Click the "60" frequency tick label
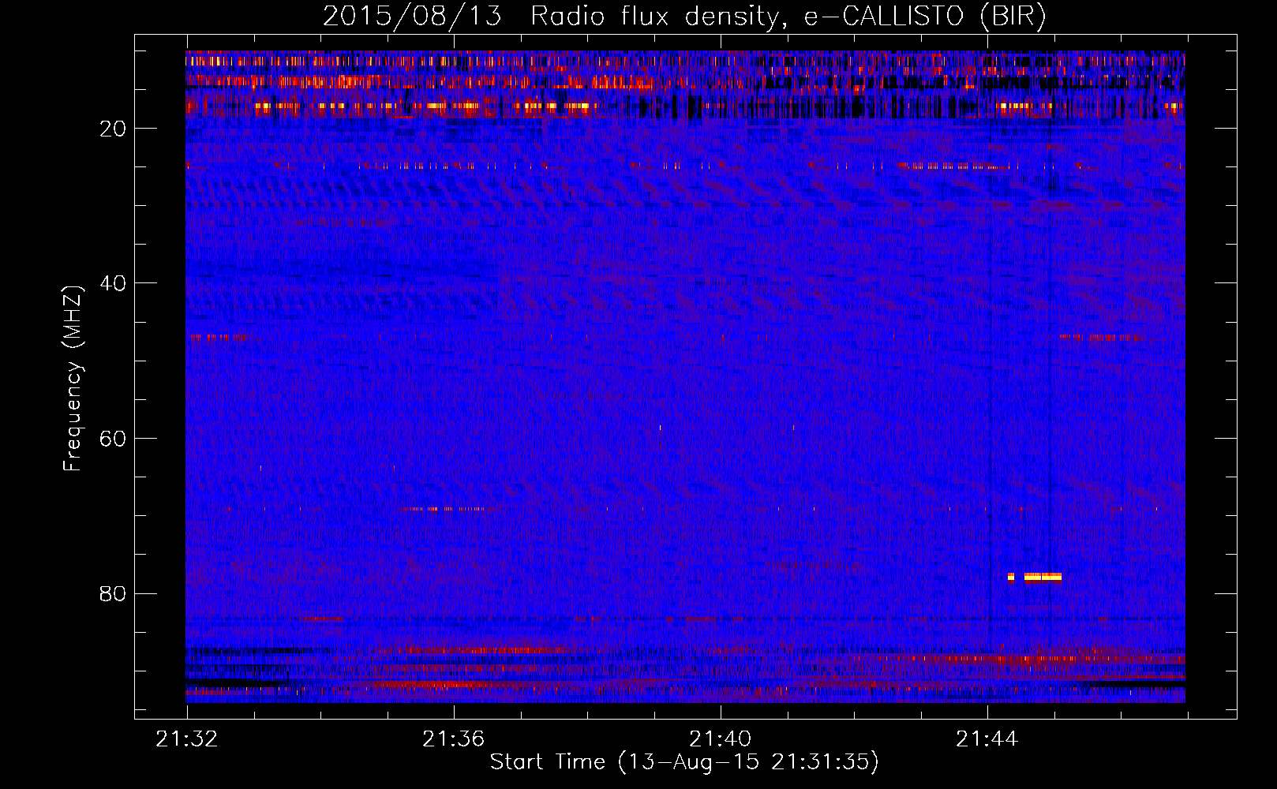The image size is (1277, 789). (x=113, y=439)
